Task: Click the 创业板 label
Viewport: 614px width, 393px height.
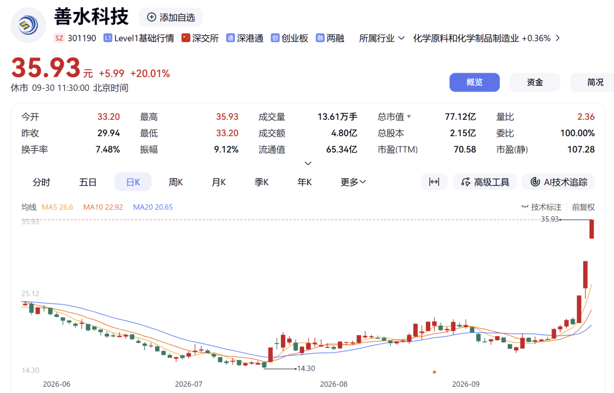Action: tap(295, 38)
